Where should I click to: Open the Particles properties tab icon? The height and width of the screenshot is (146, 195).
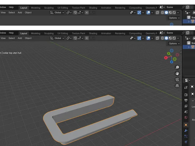pyautogui.click(x=186, y=136)
